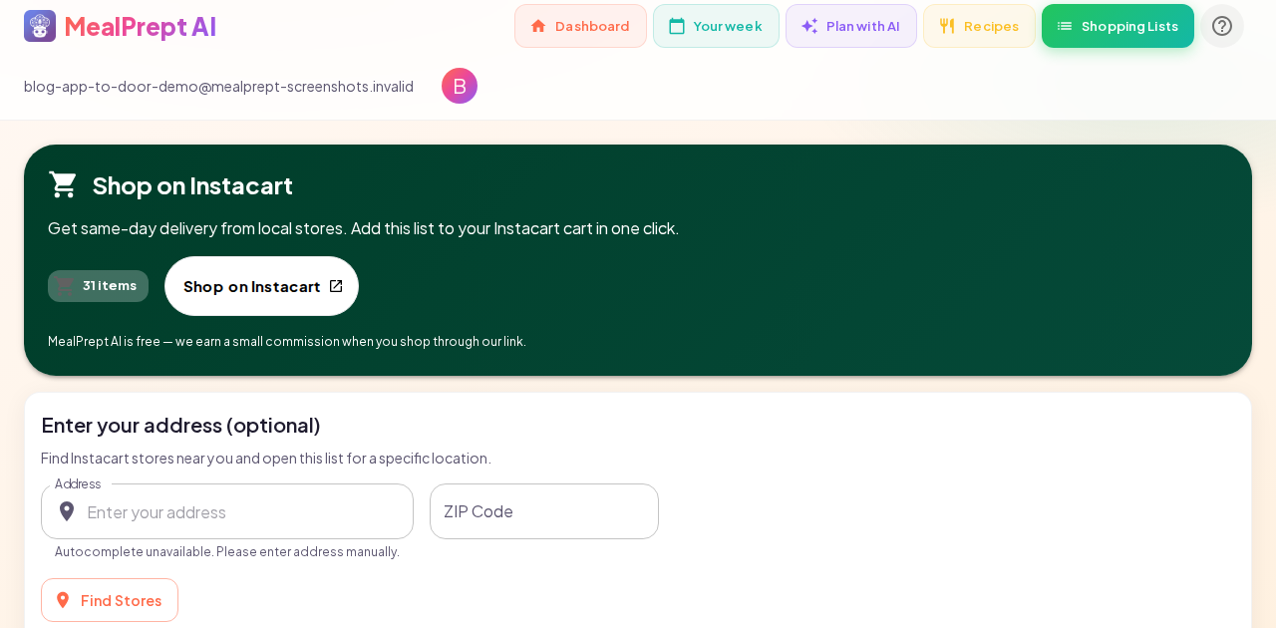Click the Find Instacart stores near you text
The width and height of the screenshot is (1276, 628).
(266, 459)
